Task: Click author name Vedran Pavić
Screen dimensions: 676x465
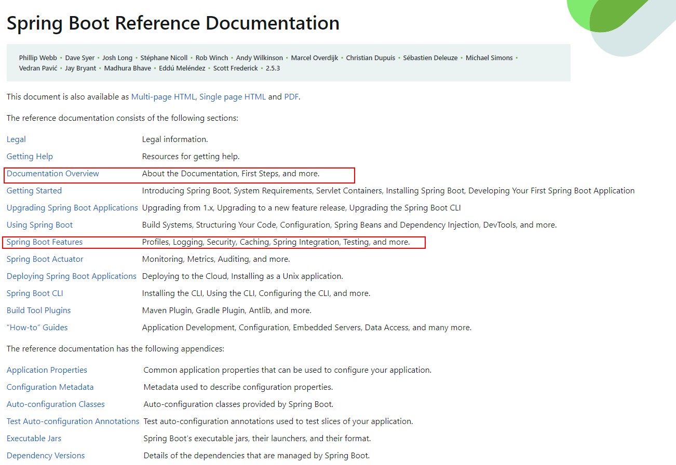Action: pos(38,68)
